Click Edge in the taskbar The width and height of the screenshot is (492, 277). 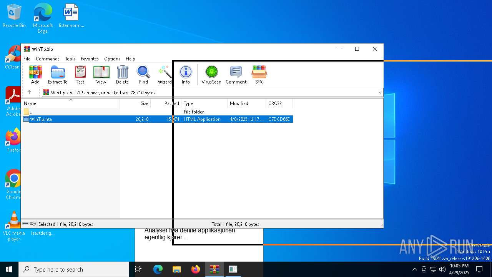pyautogui.click(x=158, y=269)
